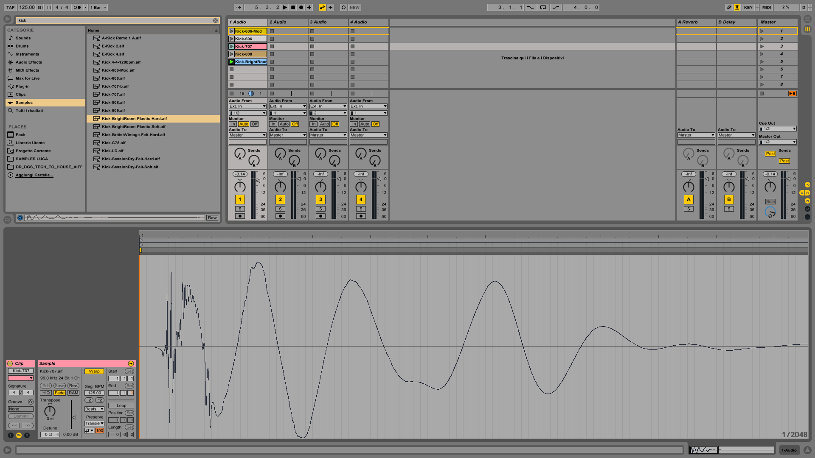Expand the Samples category in sidebar
This screenshot has width=815, height=458.
23,102
